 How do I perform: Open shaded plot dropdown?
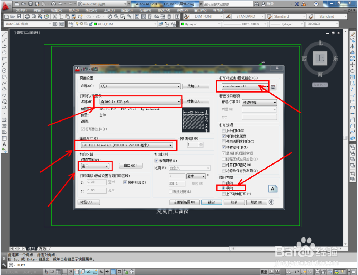259,103
